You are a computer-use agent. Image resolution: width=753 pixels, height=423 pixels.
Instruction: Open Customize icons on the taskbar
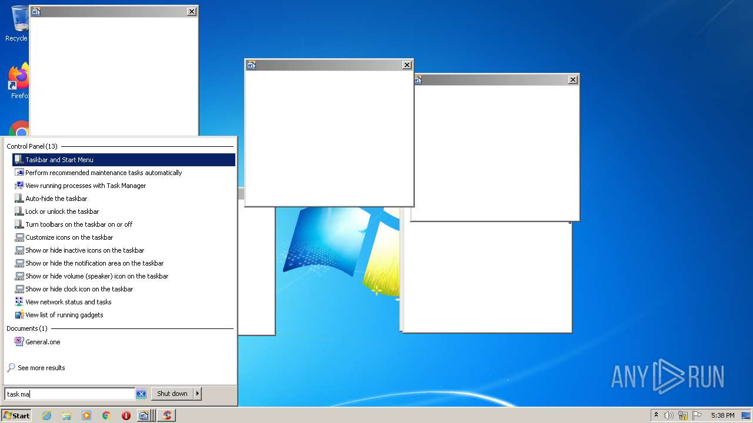[124, 237]
